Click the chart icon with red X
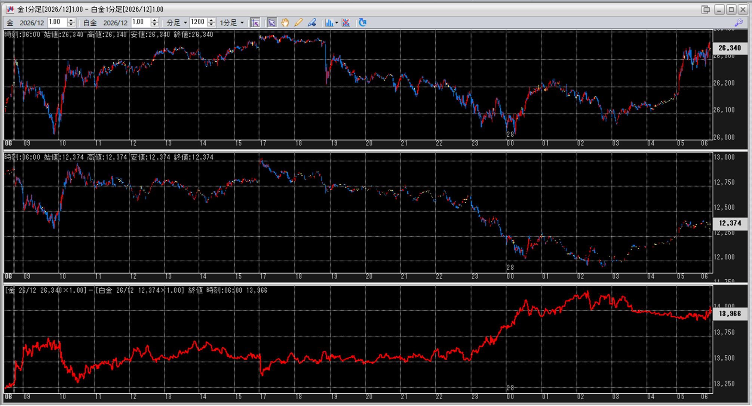The width and height of the screenshot is (752, 406). pos(346,23)
